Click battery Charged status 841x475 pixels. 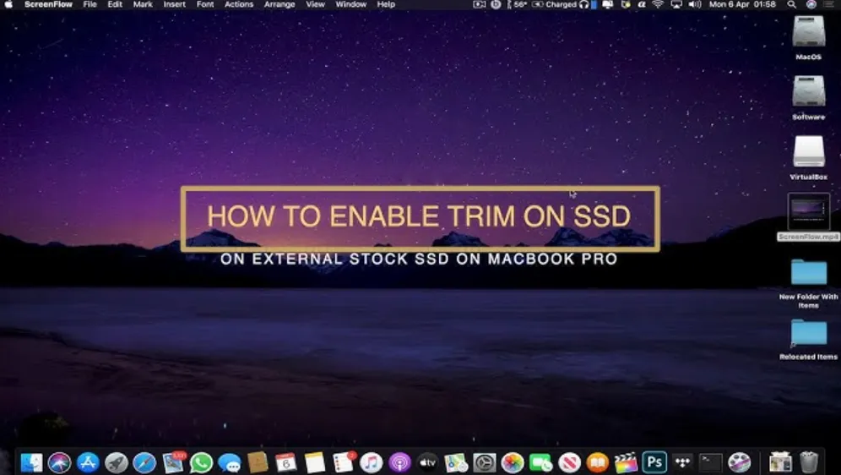(554, 4)
